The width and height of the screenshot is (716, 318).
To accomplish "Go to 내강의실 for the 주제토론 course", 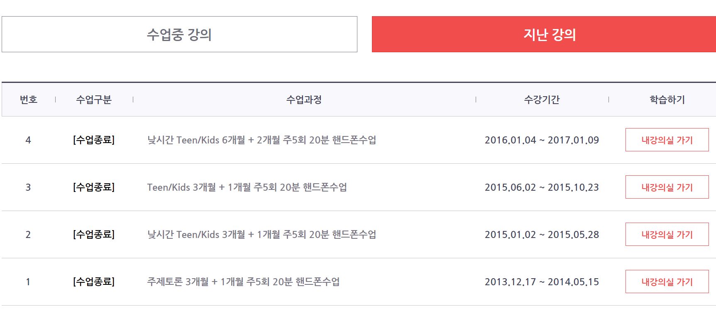I will pyautogui.click(x=667, y=282).
